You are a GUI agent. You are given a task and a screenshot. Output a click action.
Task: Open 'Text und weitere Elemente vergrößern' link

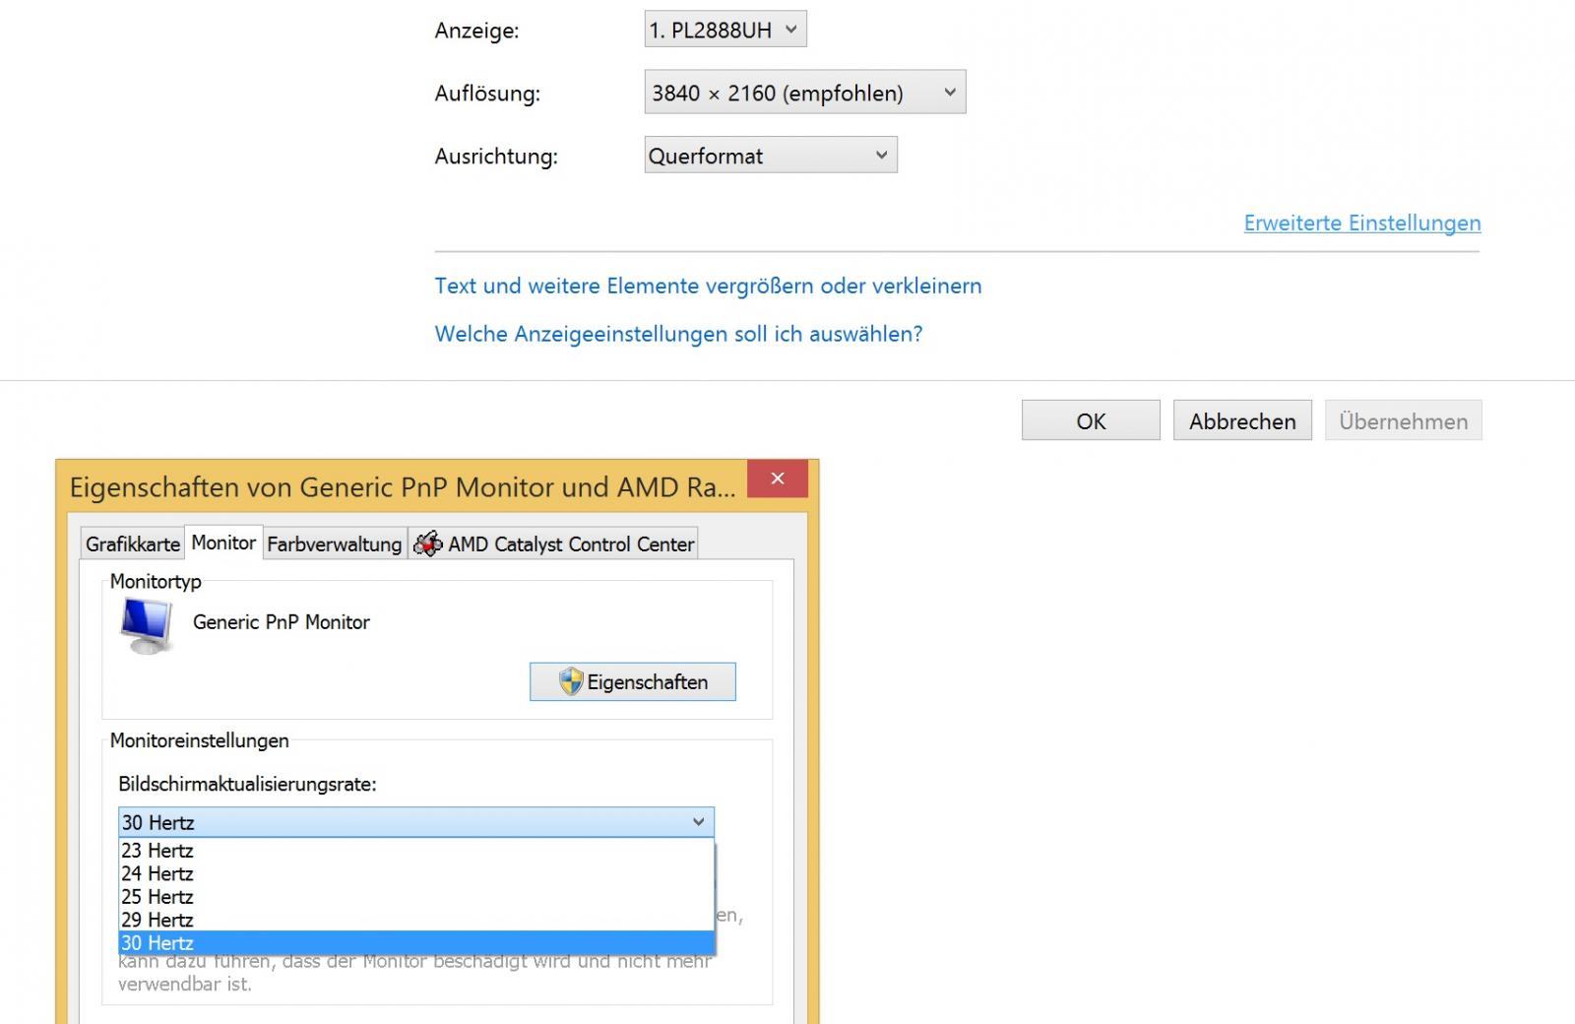pyautogui.click(x=708, y=286)
